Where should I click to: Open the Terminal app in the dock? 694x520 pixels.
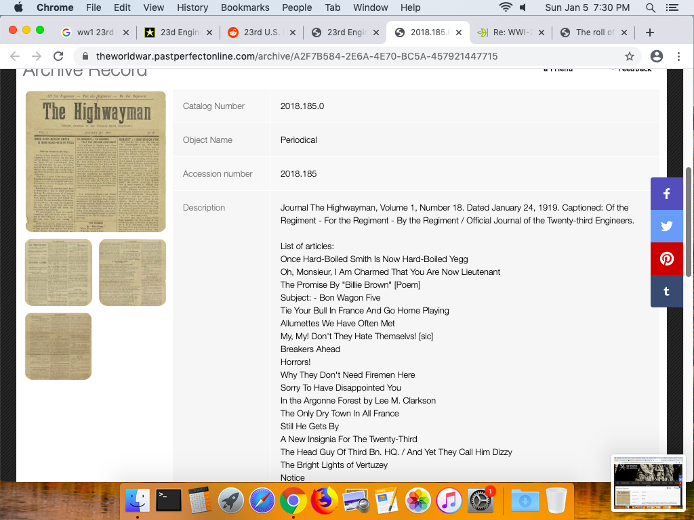coord(169,500)
